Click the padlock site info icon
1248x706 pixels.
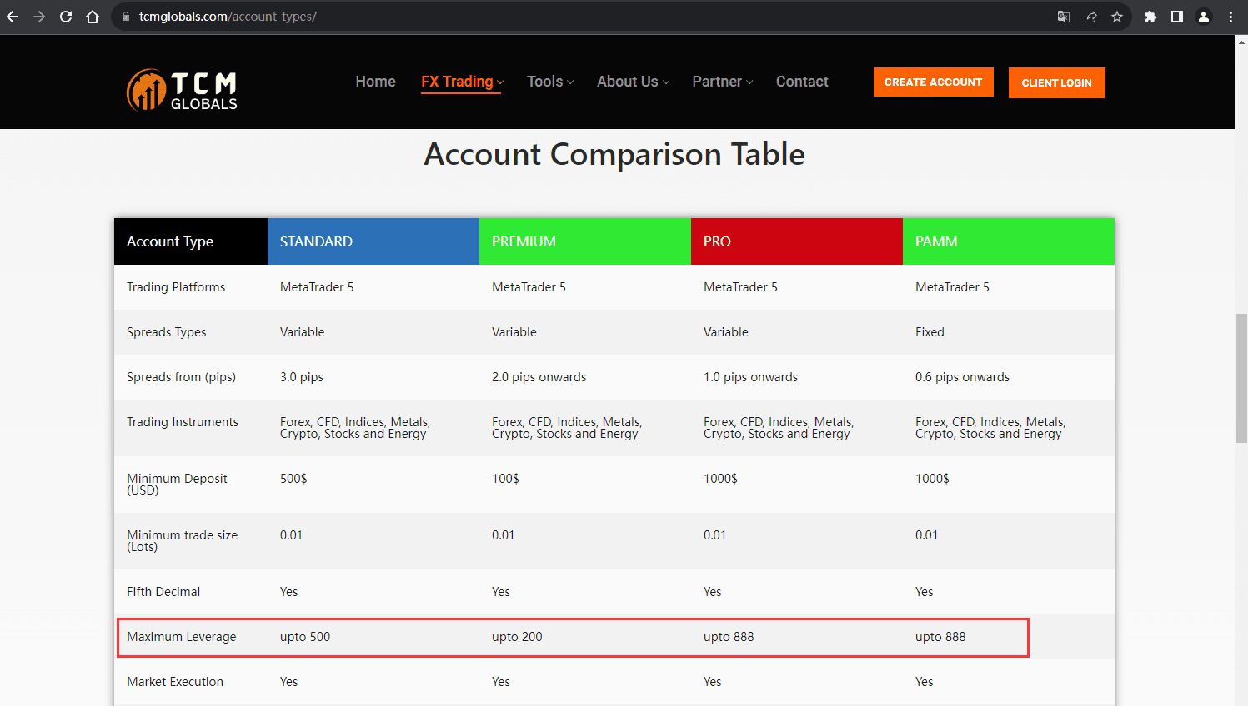pos(126,17)
